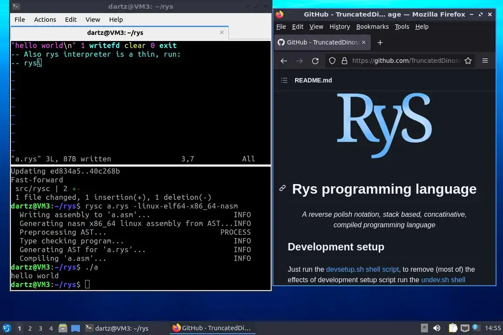Open a new Firefox tab

point(380,43)
